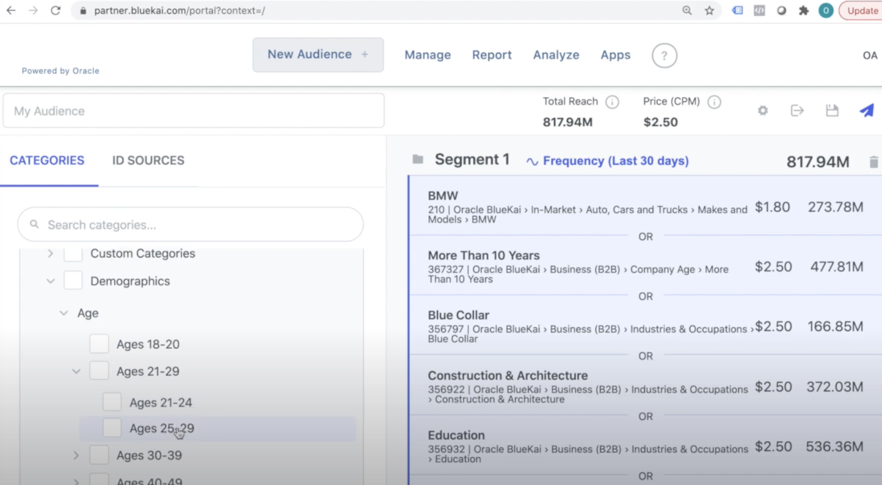Click the zoom magnifier icon in address bar
Viewport: 882px width, 485px height.
coord(687,10)
